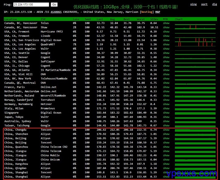Show MTR for Chicago Cogent row
220x180 pixels.
click(166, 66)
